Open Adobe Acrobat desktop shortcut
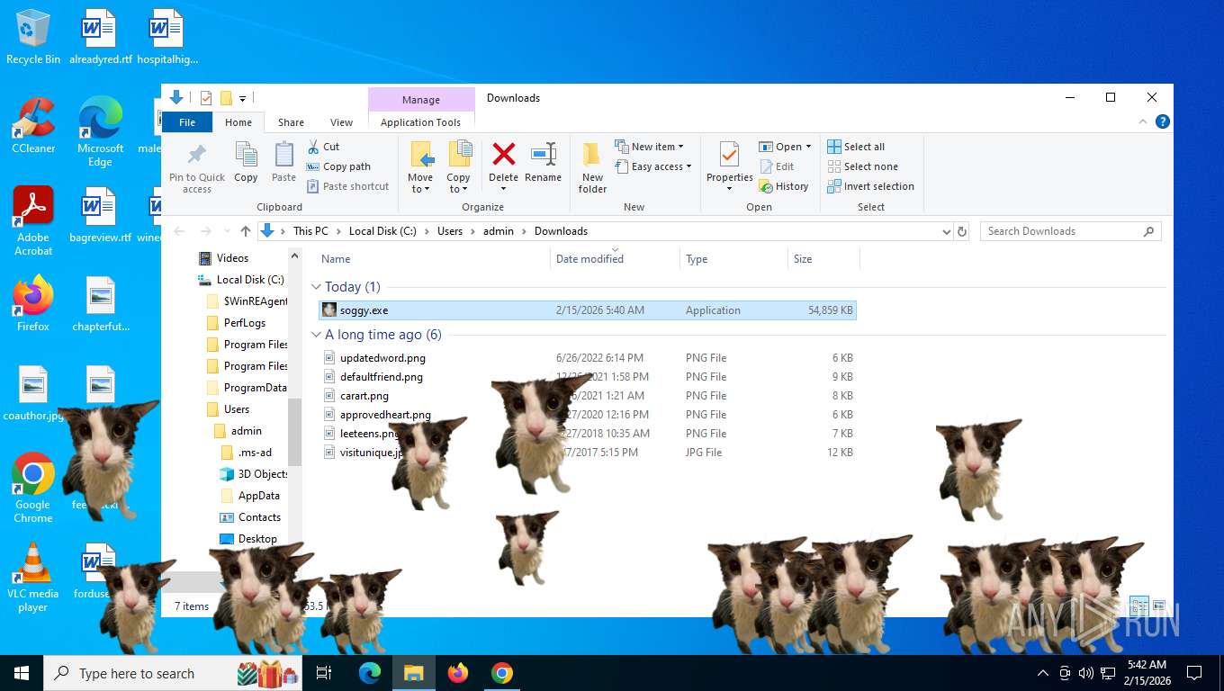The height and width of the screenshot is (691, 1224). (33, 221)
